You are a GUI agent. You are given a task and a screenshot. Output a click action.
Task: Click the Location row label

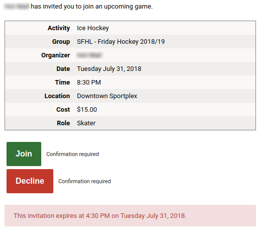point(57,96)
